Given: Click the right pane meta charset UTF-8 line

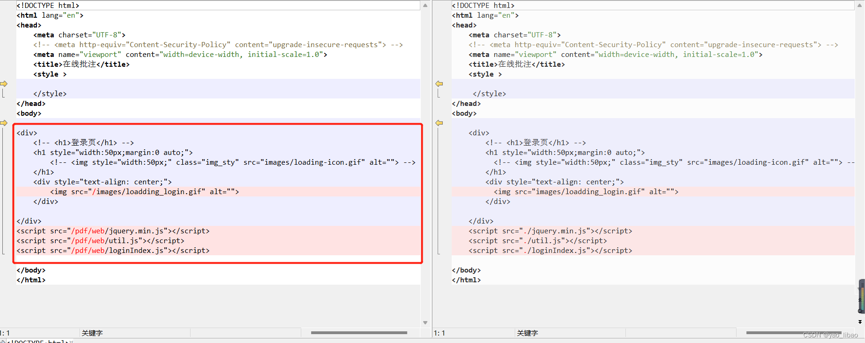Looking at the screenshot, I should click(x=515, y=35).
